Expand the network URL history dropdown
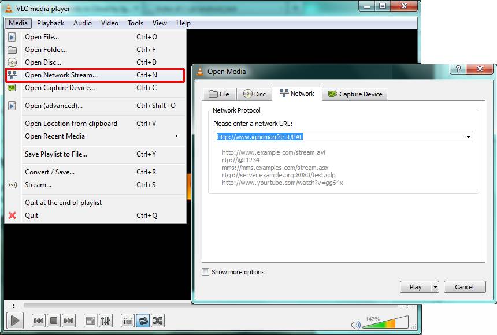497x335 pixels. (468, 137)
